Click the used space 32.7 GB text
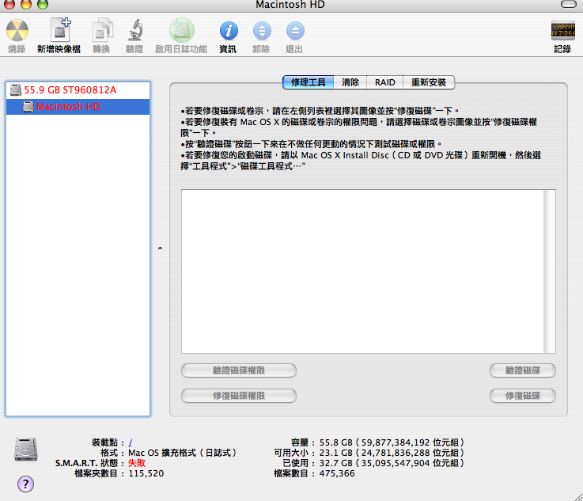This screenshot has height=501, width=583. pos(392,463)
